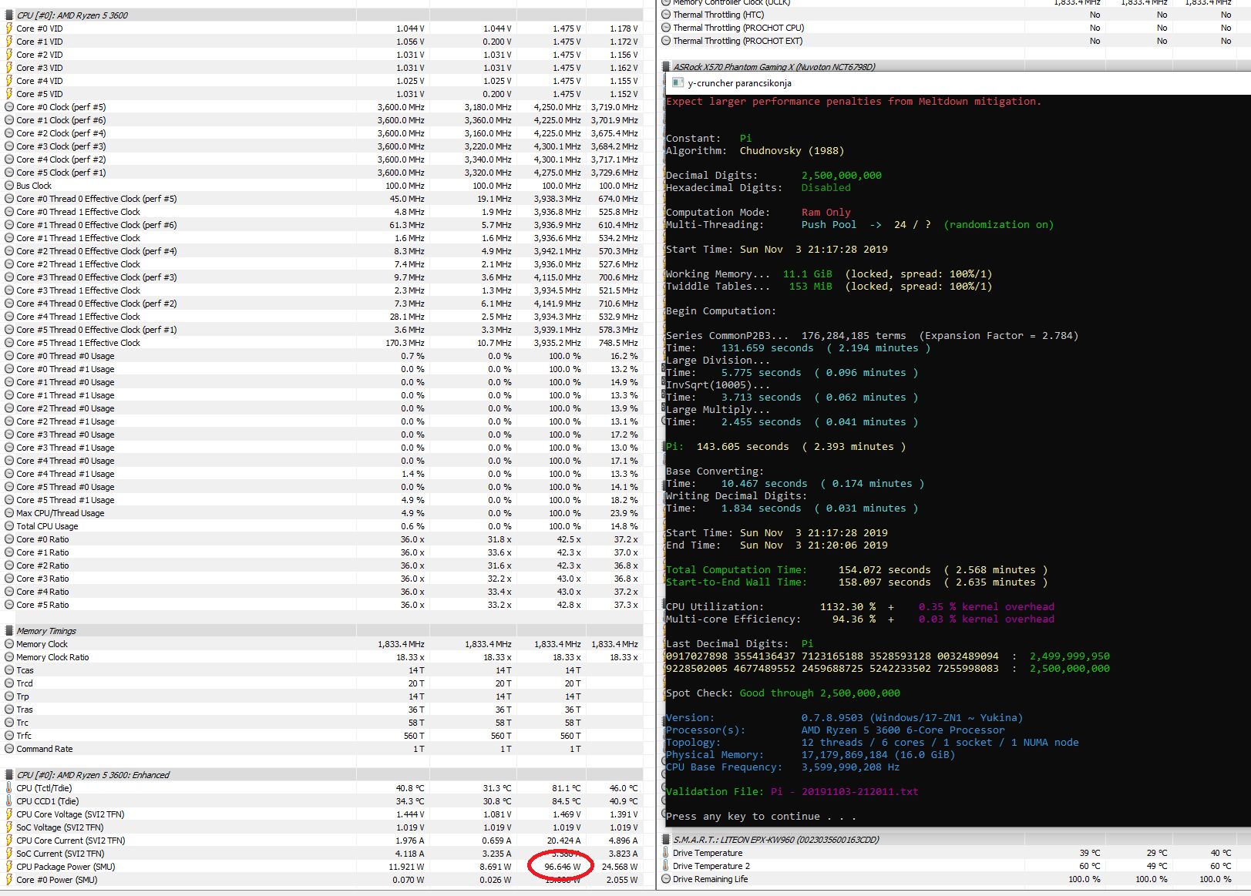Click the icon beside Thermal Throttling (PROCHOT EXT)
Image resolution: width=1251 pixels, height=896 pixels.
[666, 41]
